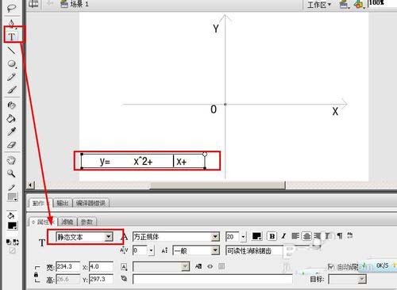Click the stage horizontal scrollbar thumb
The image size is (397, 290).
[218, 185]
